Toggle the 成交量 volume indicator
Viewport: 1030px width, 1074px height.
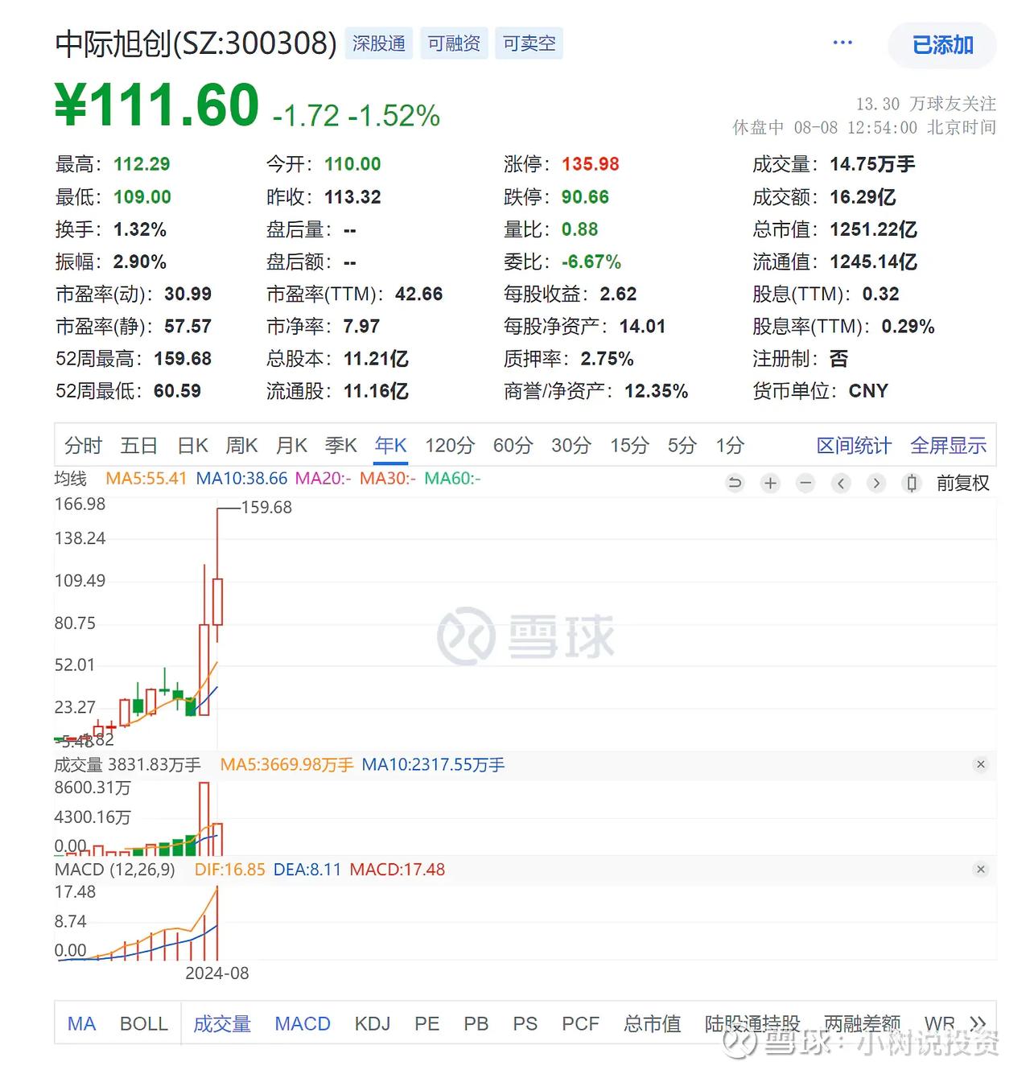[222, 1023]
